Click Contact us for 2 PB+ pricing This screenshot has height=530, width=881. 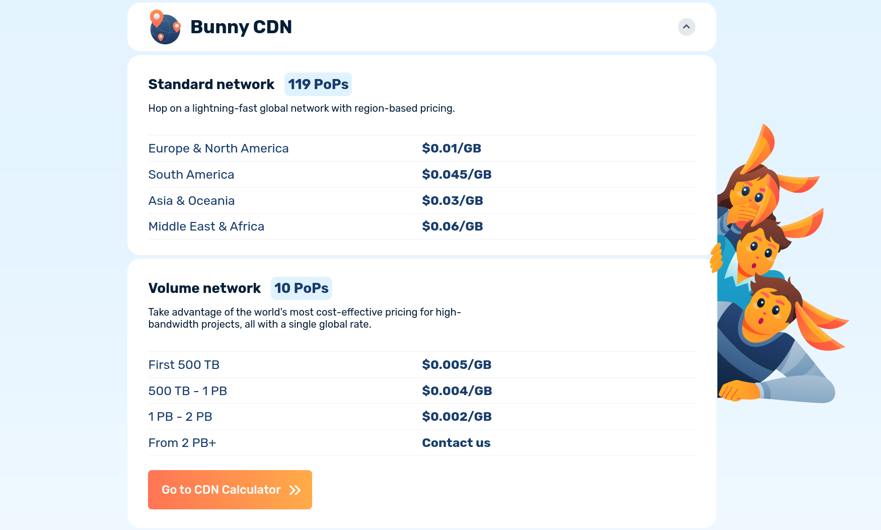coord(456,443)
